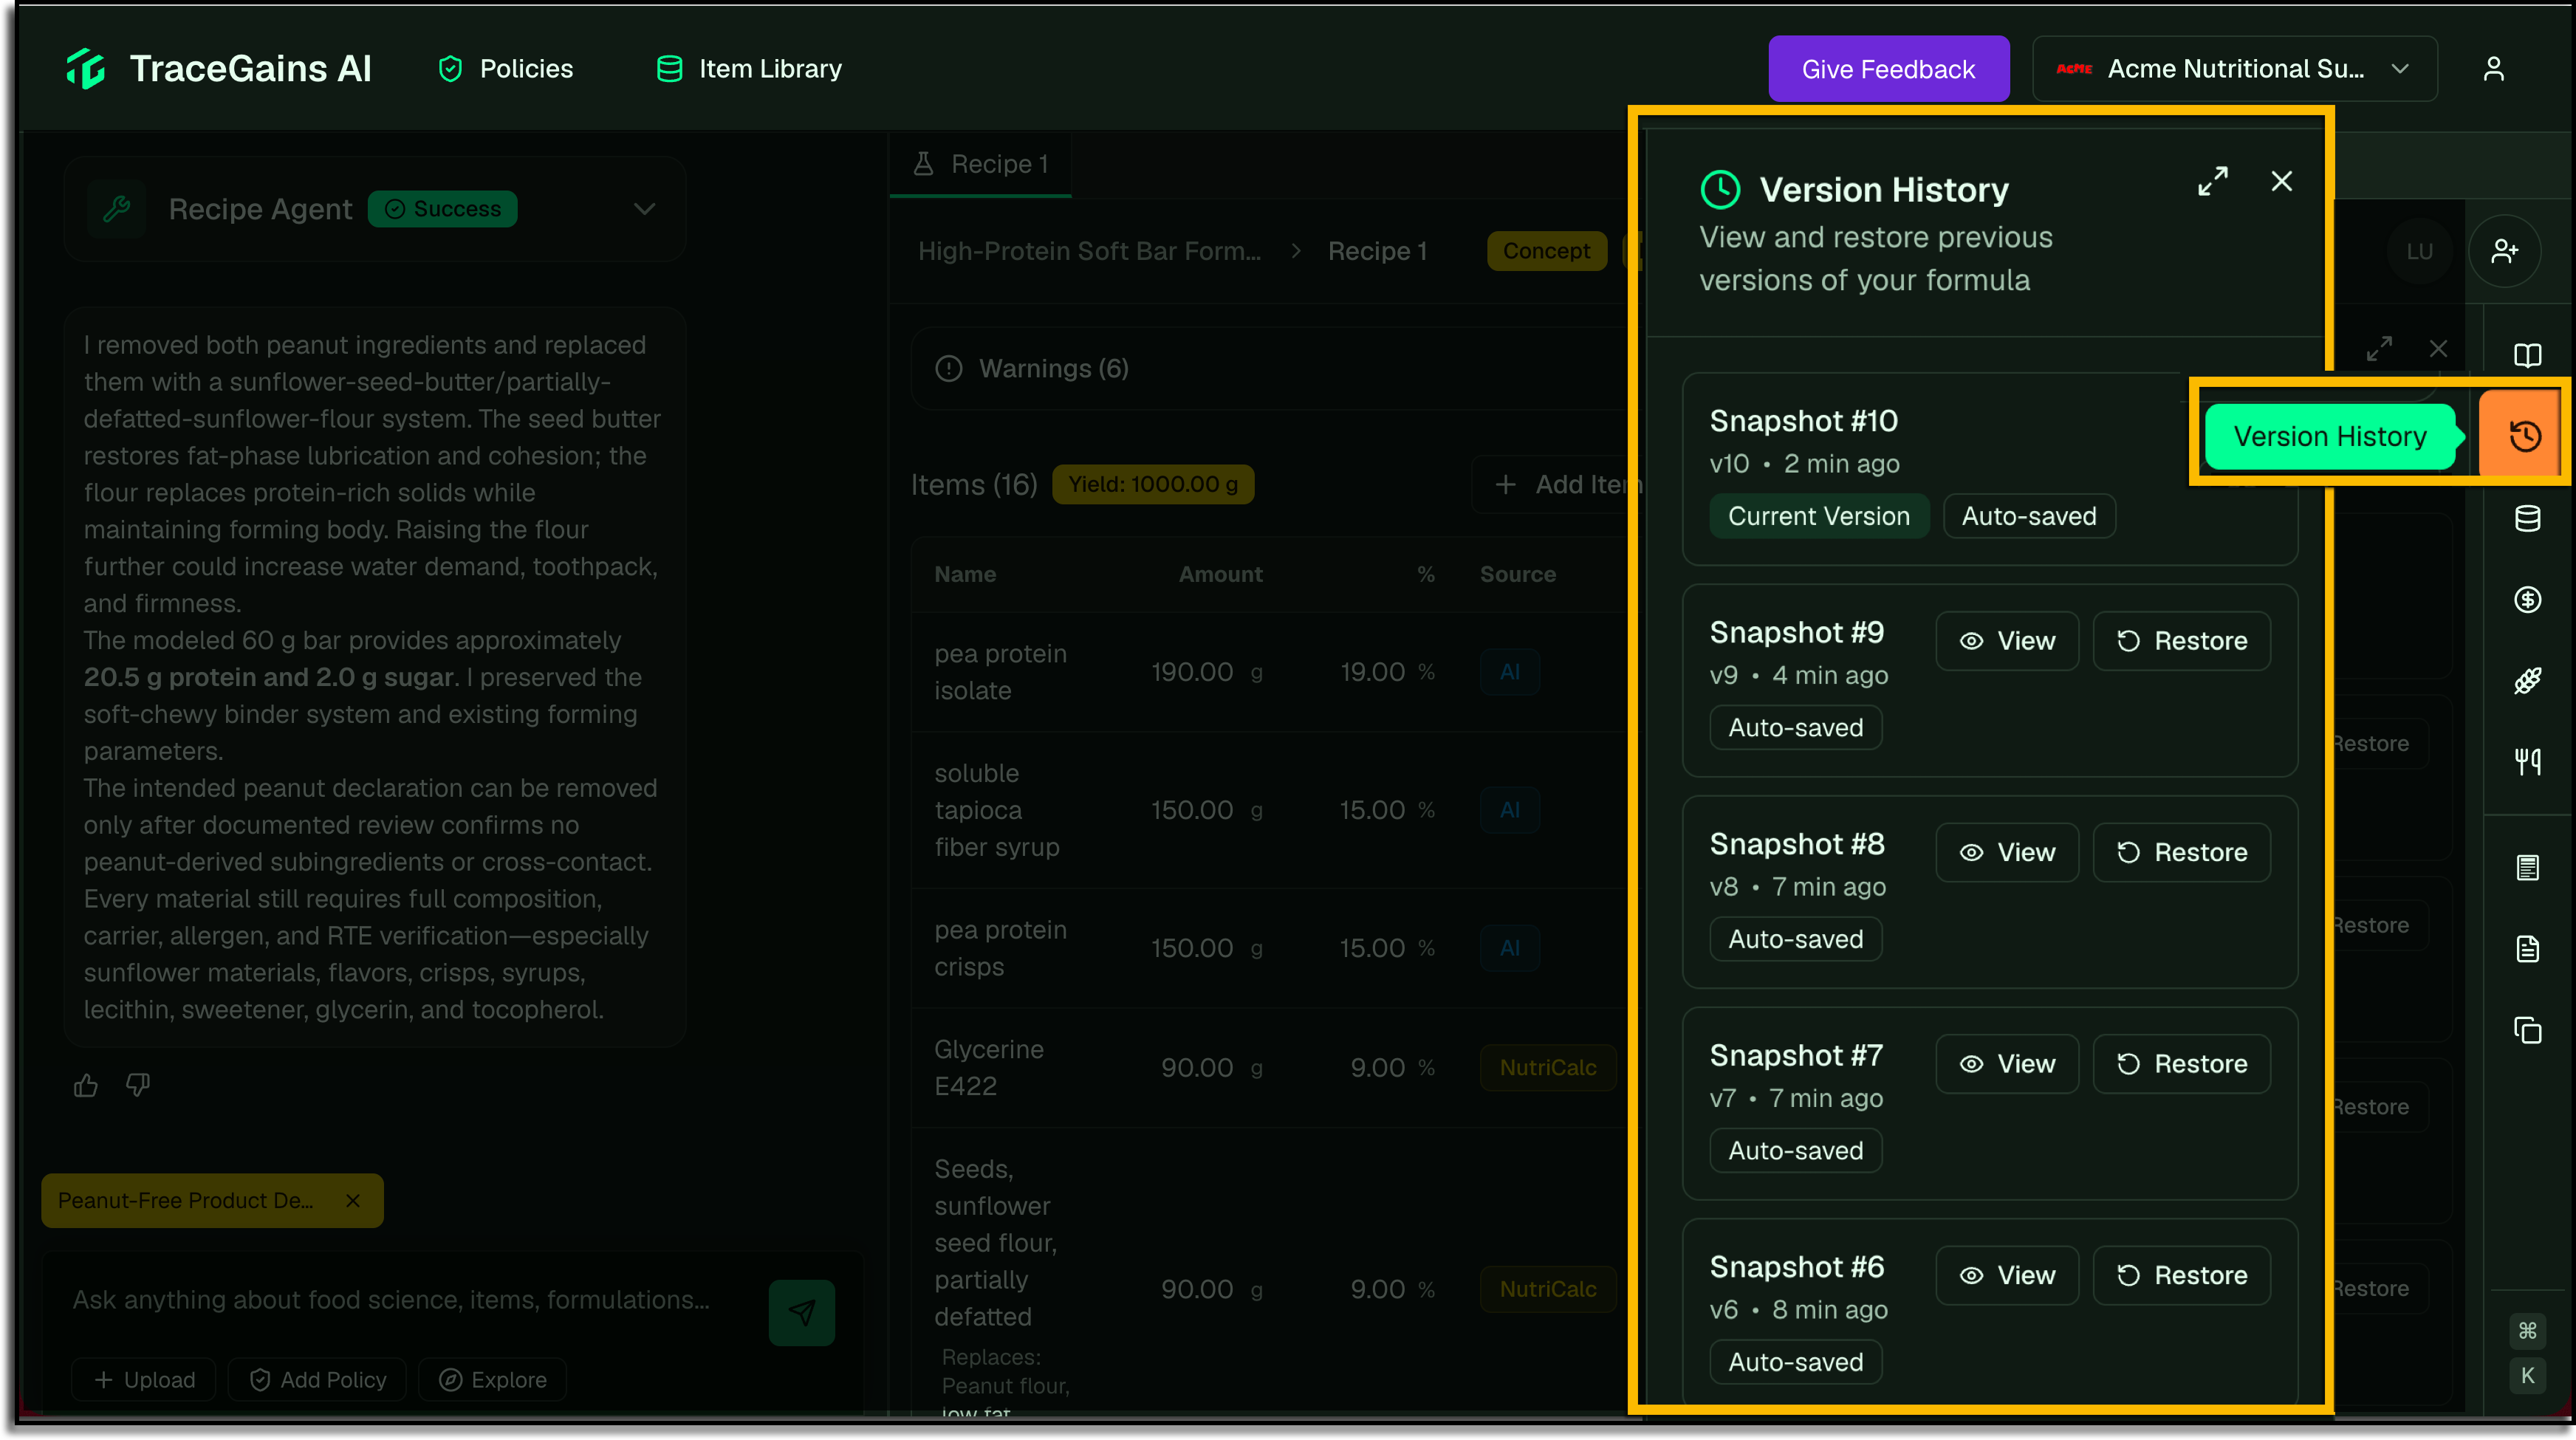
Task: Select the pea protein crisps row name
Action: tap(1000, 948)
